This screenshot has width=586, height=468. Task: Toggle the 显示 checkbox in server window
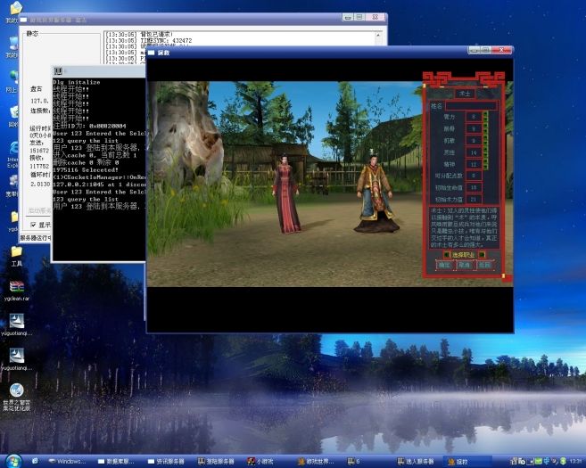pos(35,226)
